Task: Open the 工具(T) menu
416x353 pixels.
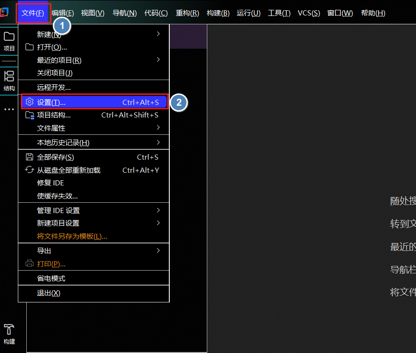Action: (279, 13)
